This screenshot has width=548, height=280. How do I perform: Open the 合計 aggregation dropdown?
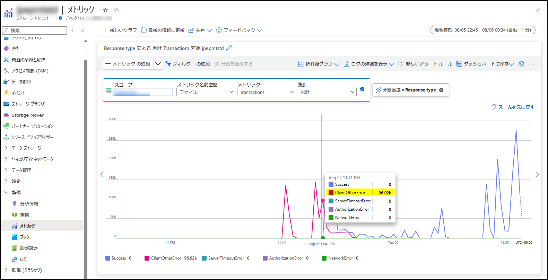(x=327, y=92)
